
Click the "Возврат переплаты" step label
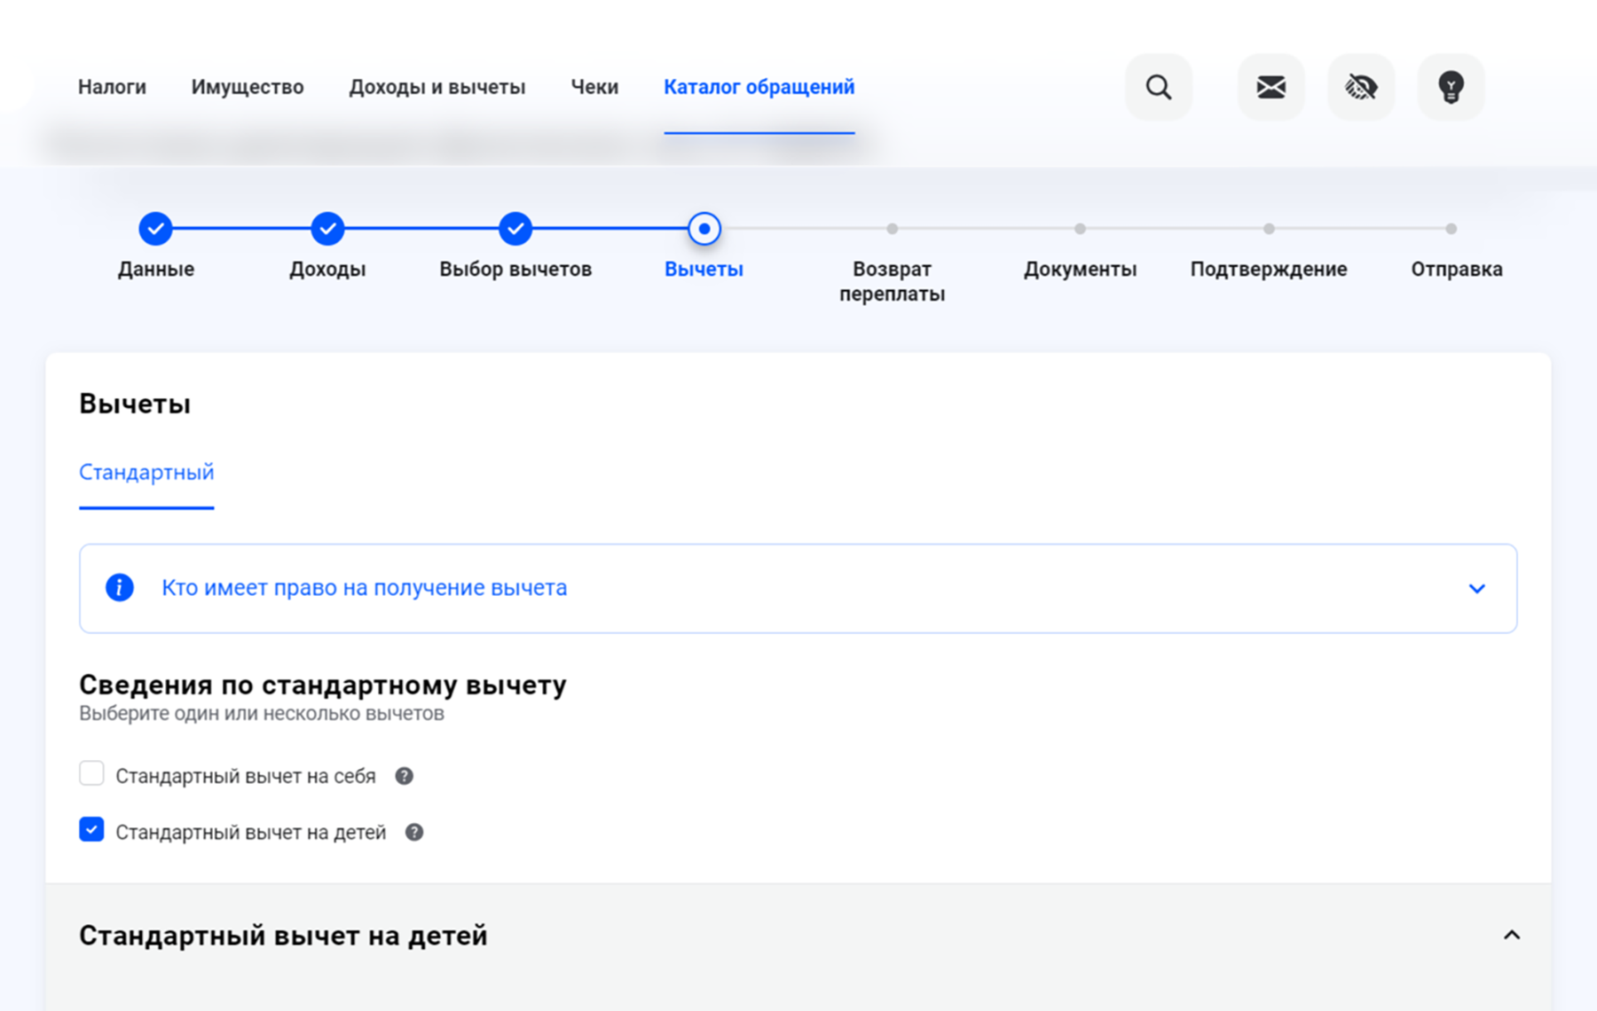[x=893, y=281]
